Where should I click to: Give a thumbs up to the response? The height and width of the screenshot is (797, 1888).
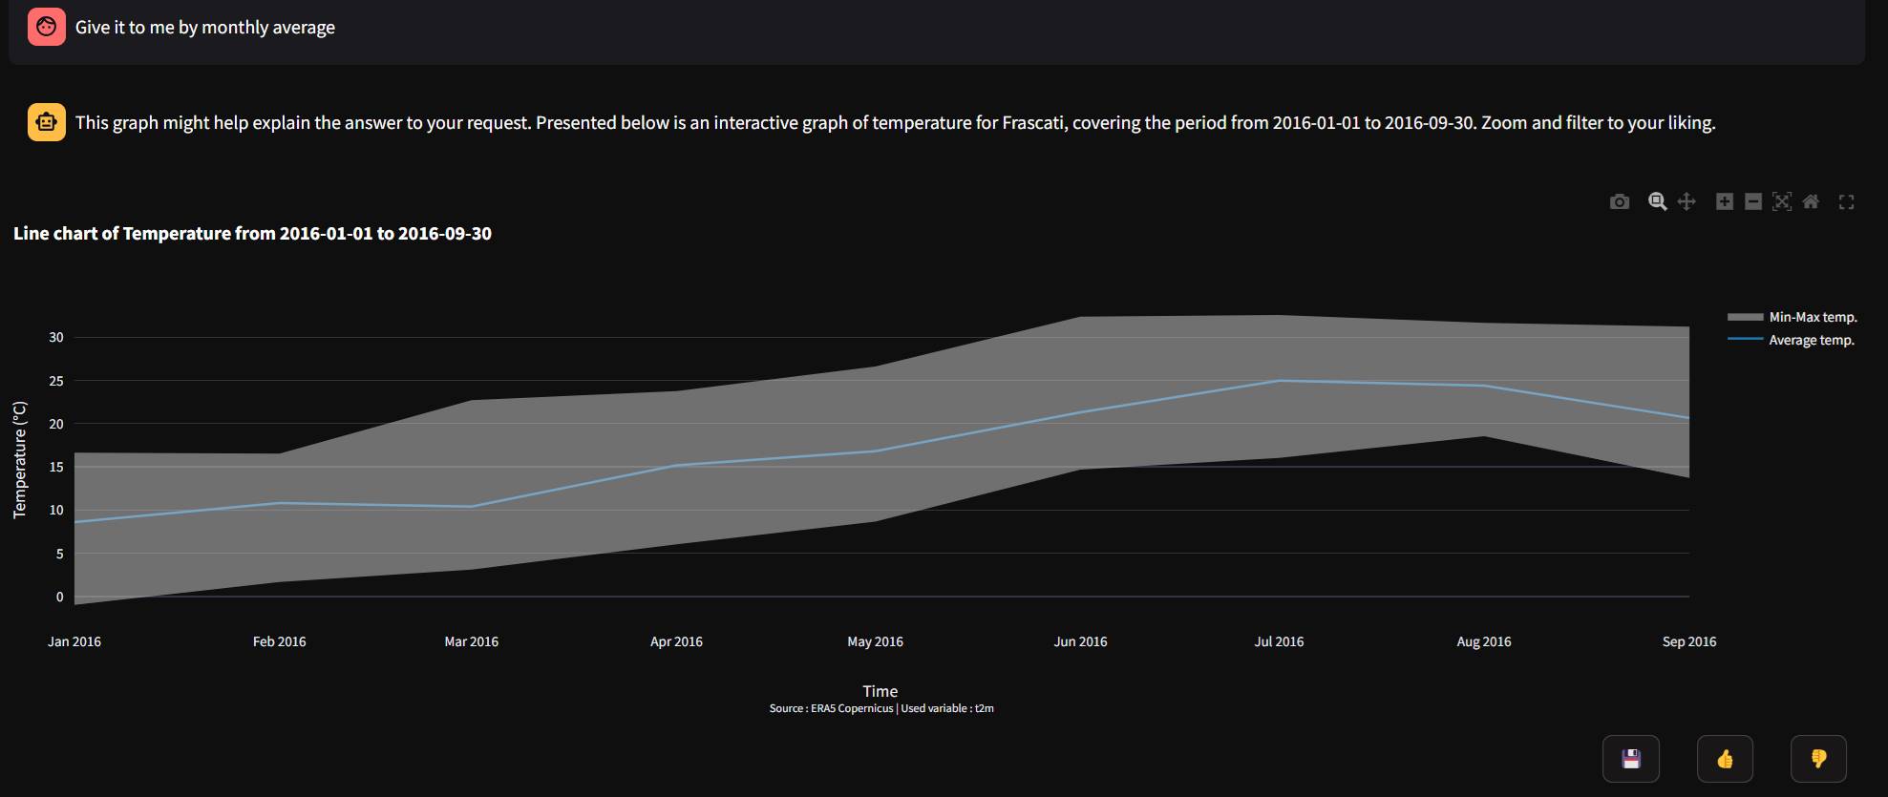[x=1724, y=759]
